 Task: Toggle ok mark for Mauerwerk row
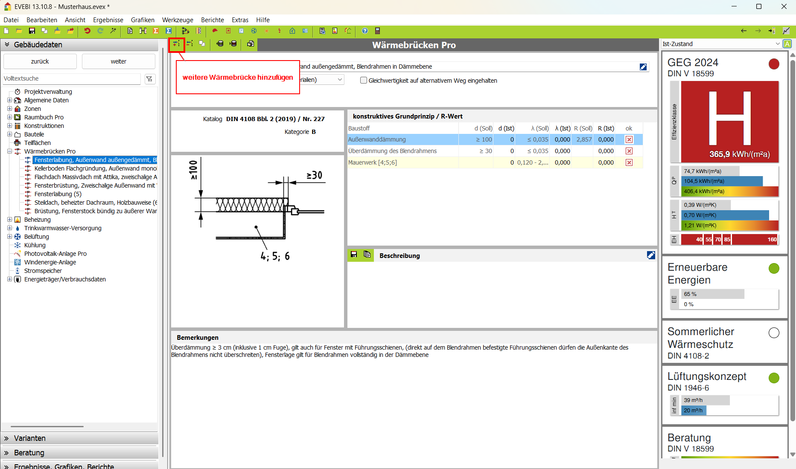tap(629, 162)
